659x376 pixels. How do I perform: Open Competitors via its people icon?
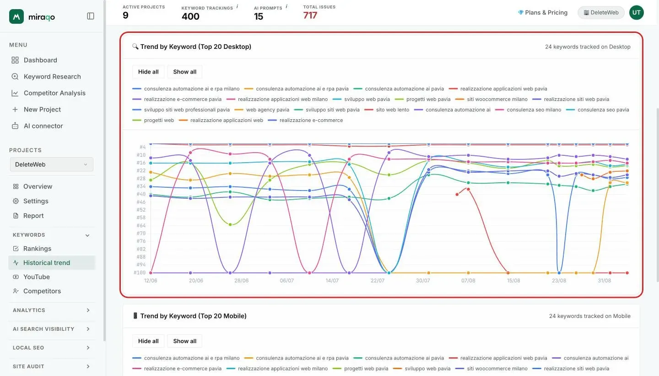[x=16, y=291]
